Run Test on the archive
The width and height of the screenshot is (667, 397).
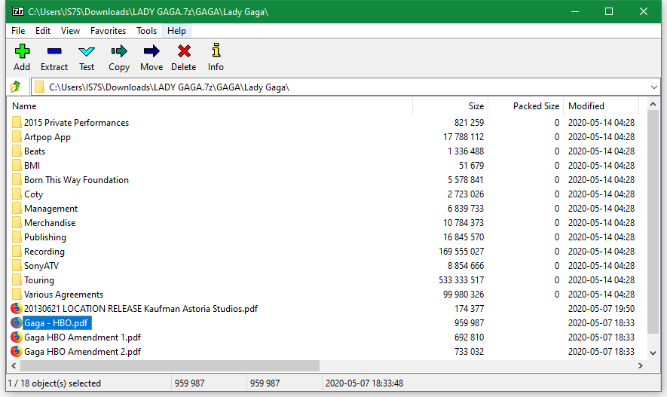click(x=87, y=57)
